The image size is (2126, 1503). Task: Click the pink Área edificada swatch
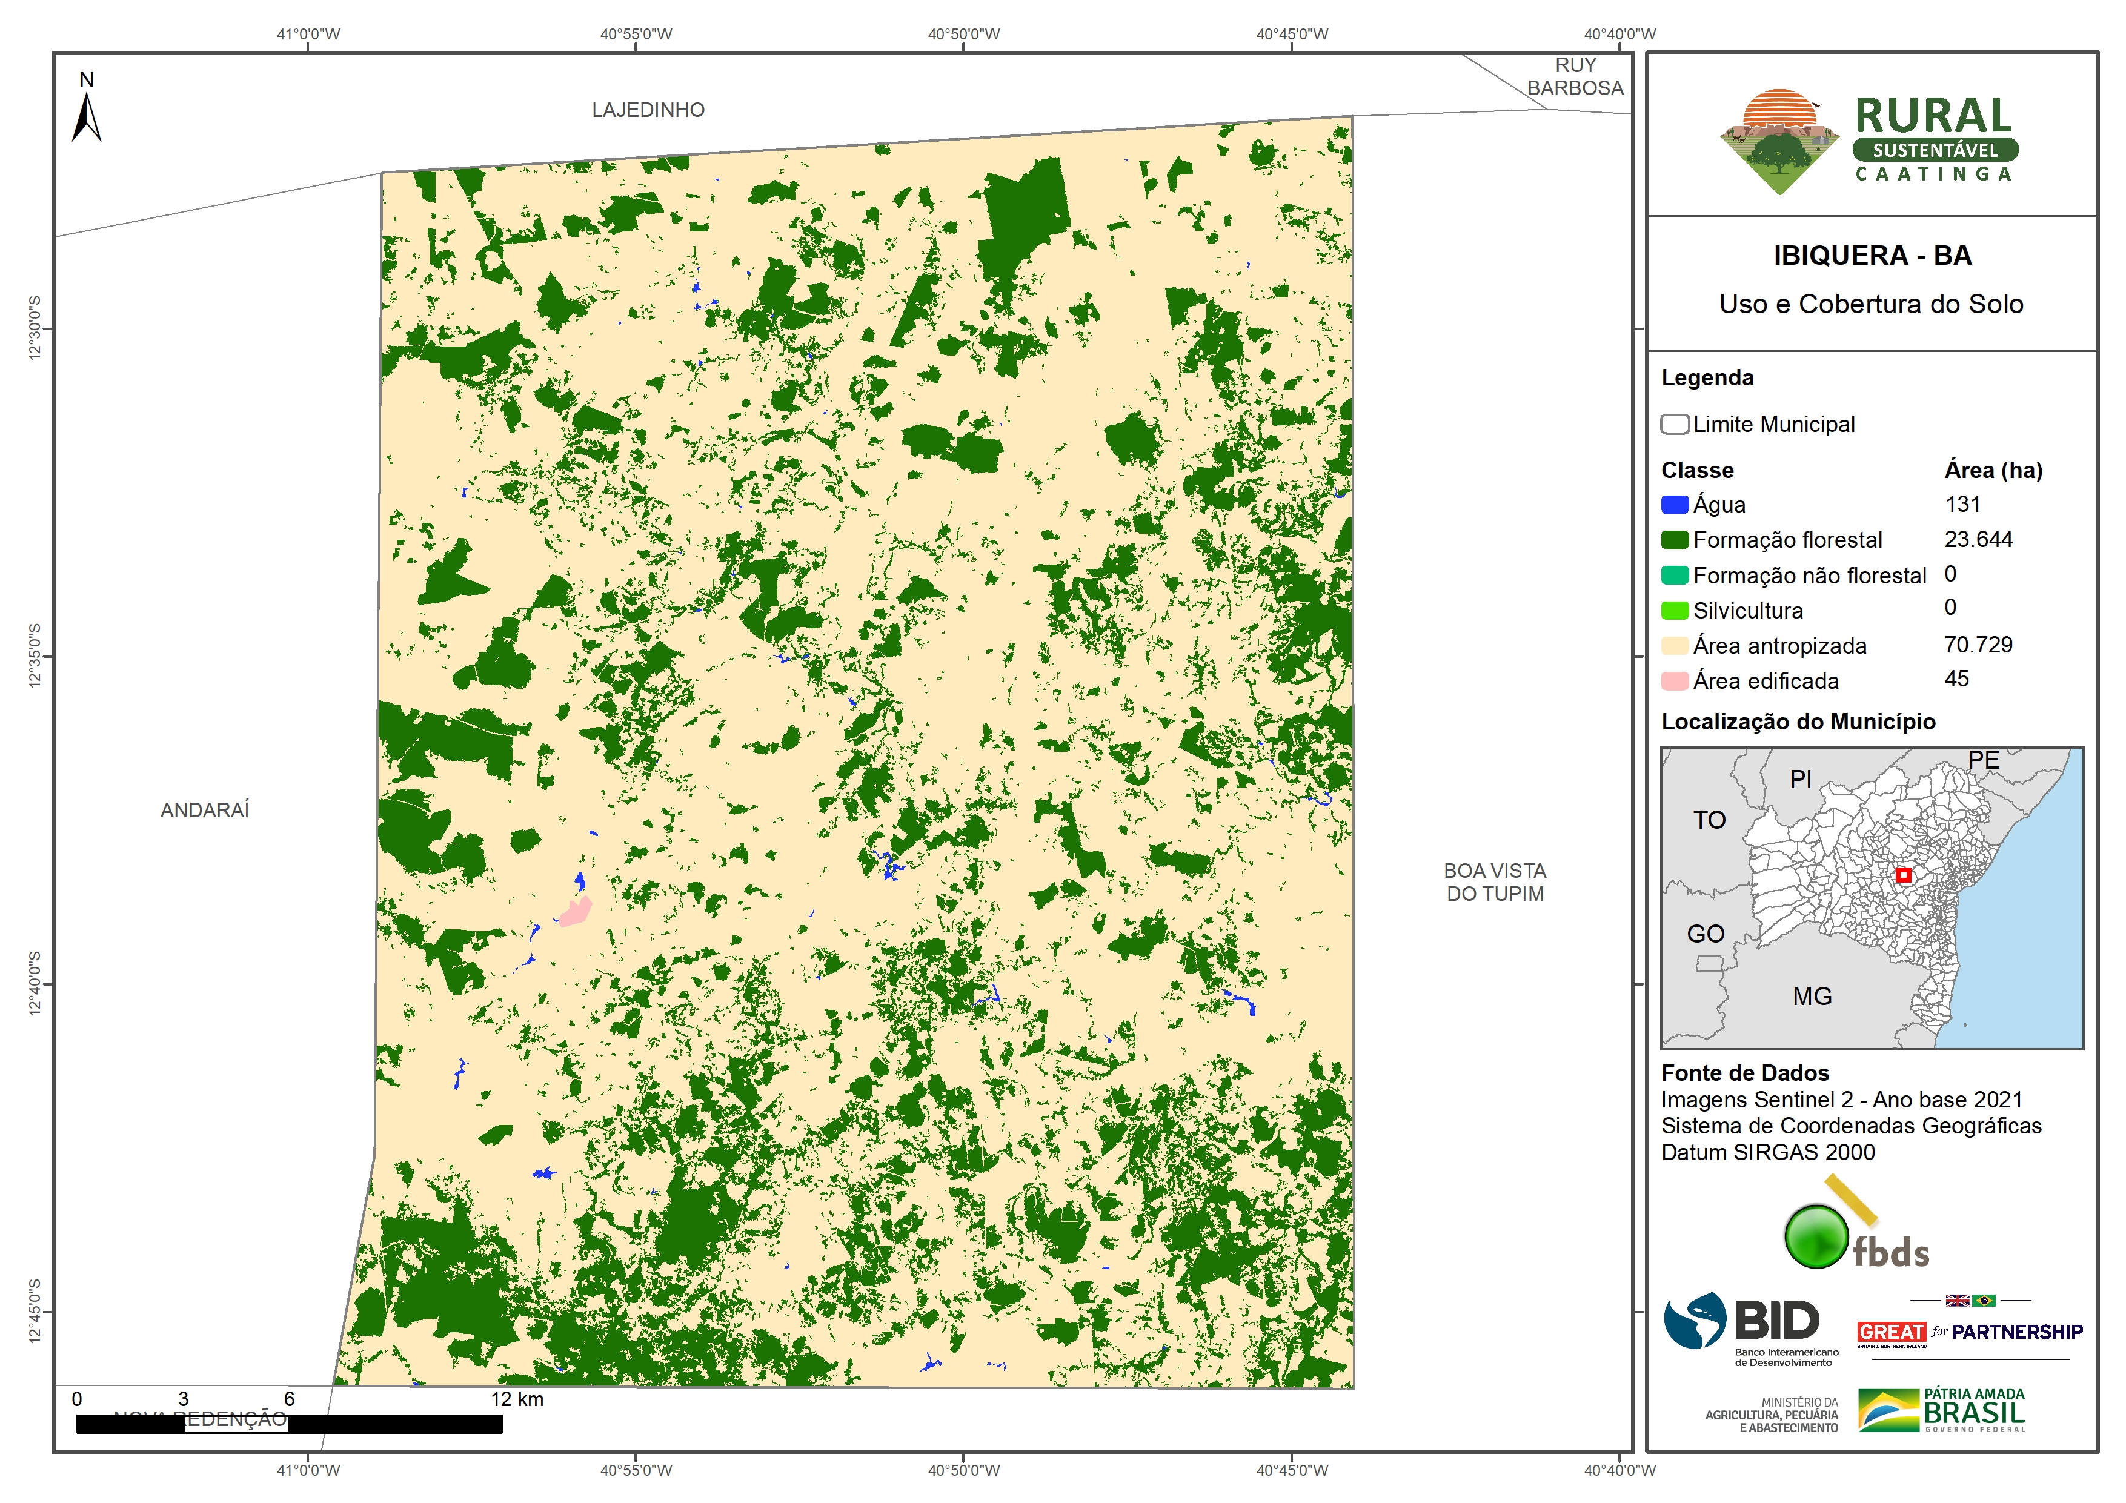tap(1674, 682)
